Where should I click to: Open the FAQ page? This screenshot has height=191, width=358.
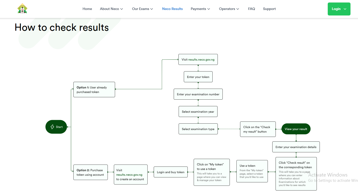click(x=251, y=9)
